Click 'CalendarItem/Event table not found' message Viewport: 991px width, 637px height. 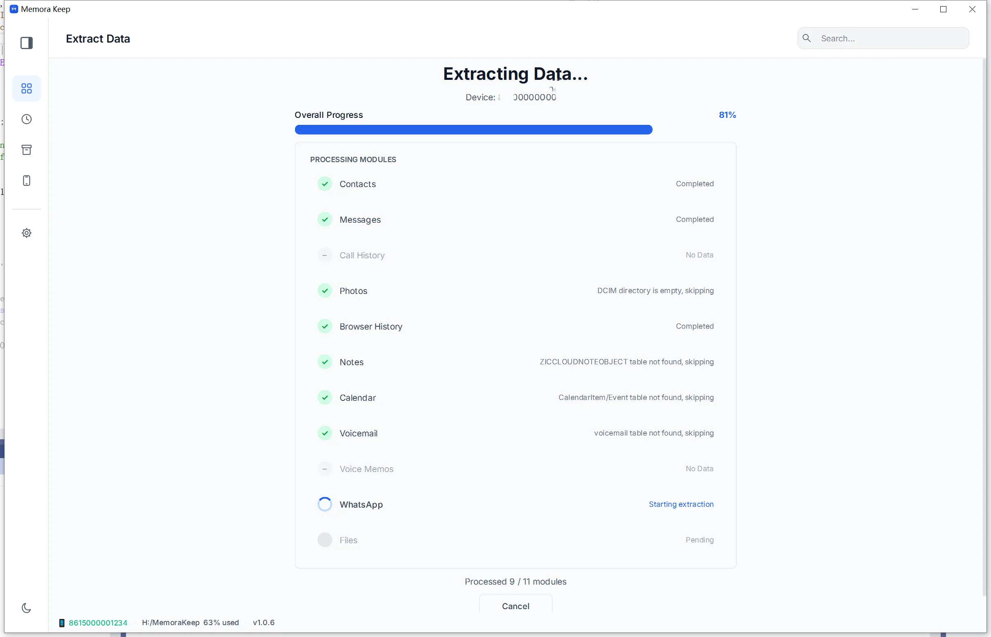coord(636,398)
